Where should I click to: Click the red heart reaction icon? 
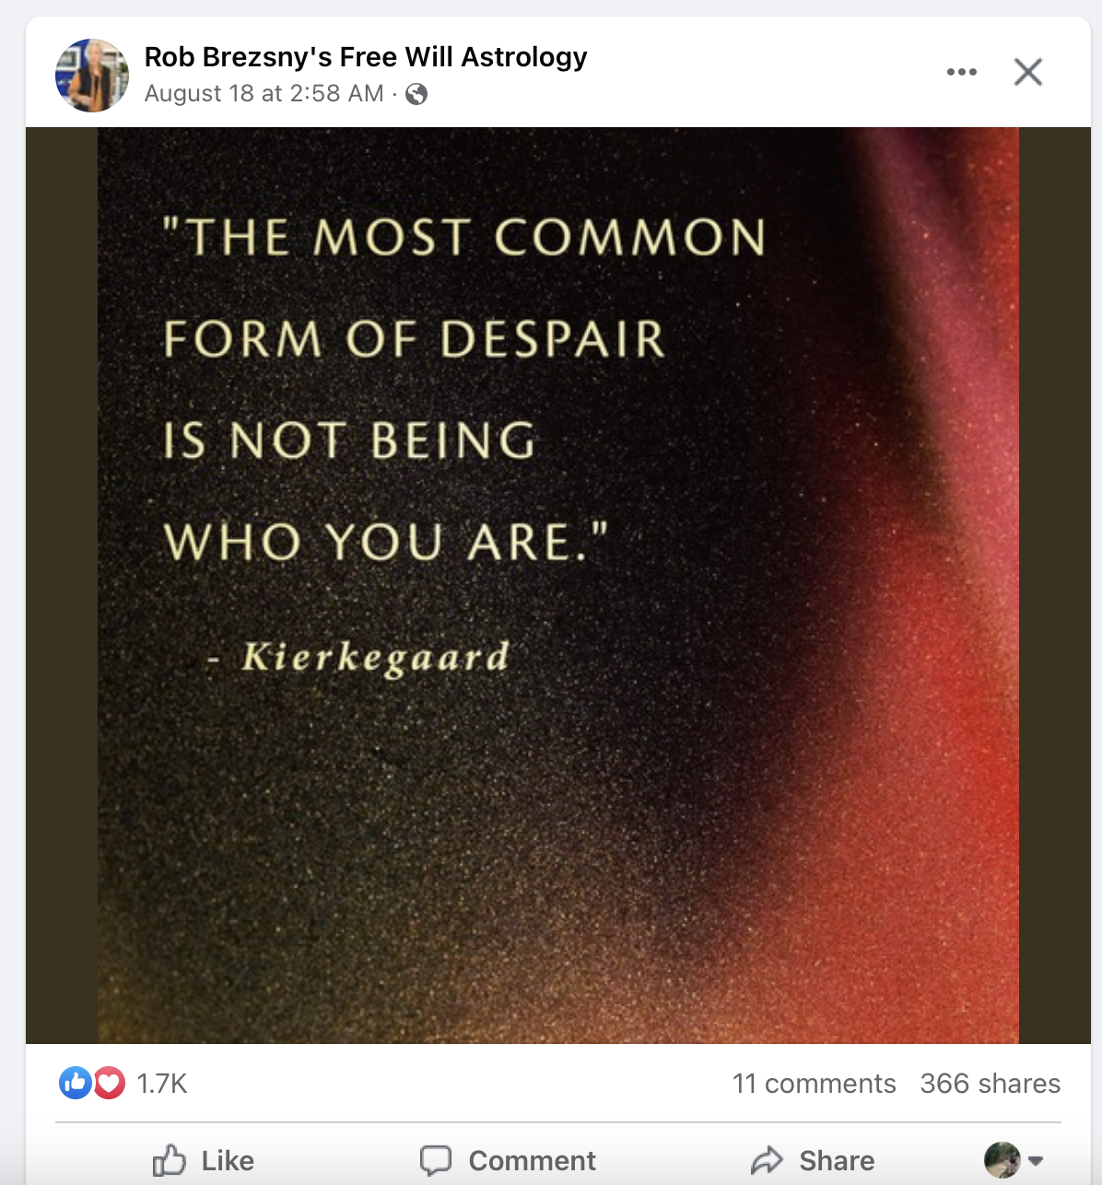pyautogui.click(x=109, y=1083)
